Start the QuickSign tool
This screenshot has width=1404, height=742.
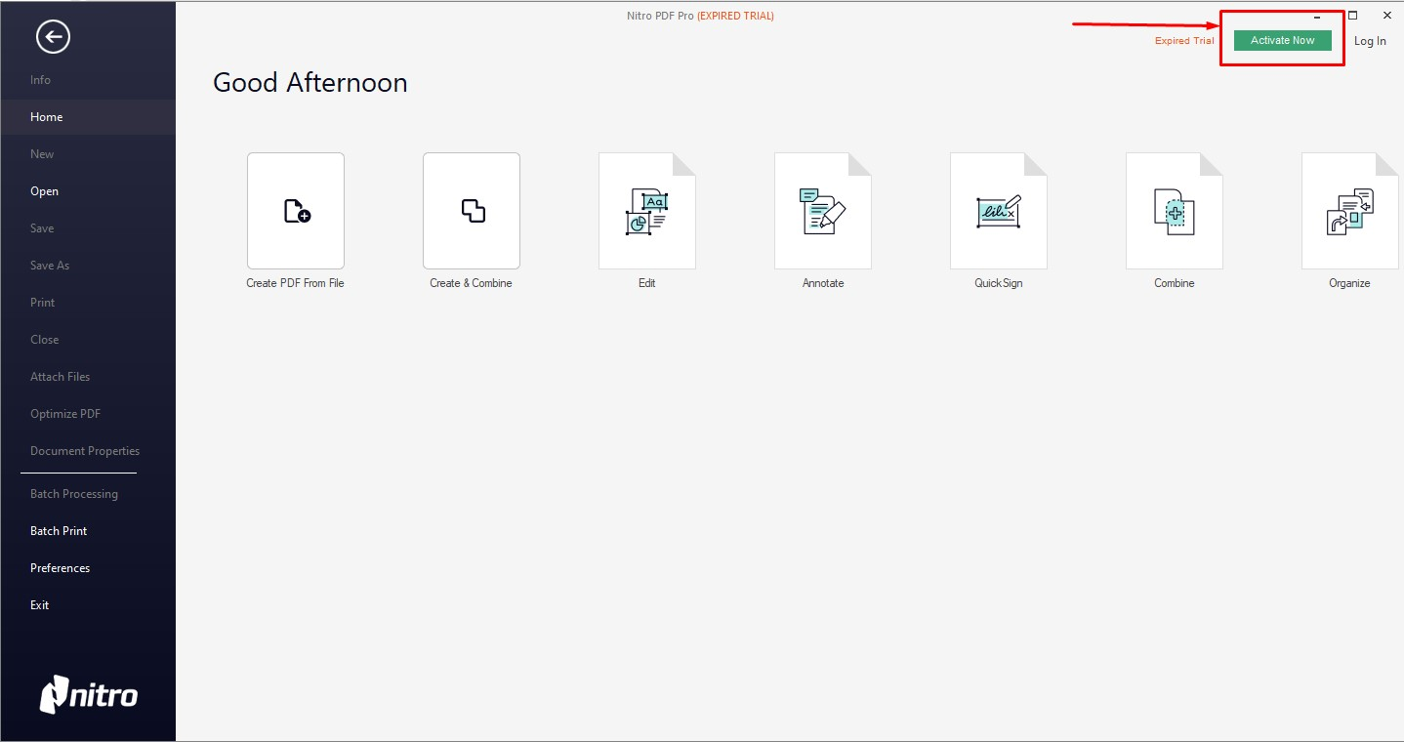tap(999, 211)
